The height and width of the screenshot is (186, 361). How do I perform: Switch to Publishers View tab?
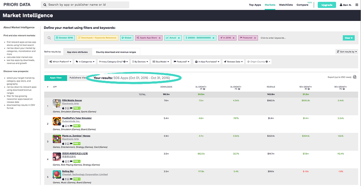click(78, 78)
